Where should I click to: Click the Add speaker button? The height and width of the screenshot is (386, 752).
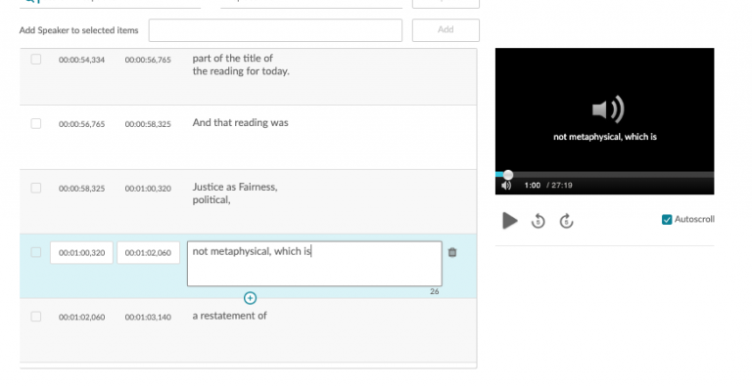pyautogui.click(x=446, y=29)
